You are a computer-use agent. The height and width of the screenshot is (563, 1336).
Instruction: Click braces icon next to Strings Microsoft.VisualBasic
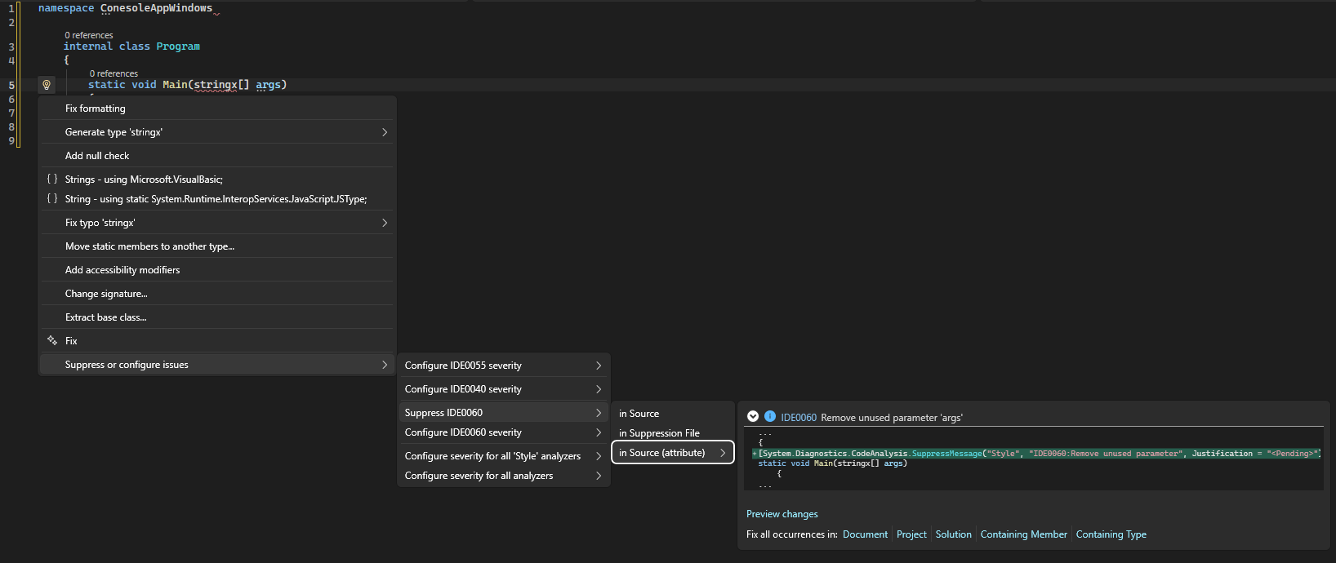(x=52, y=179)
